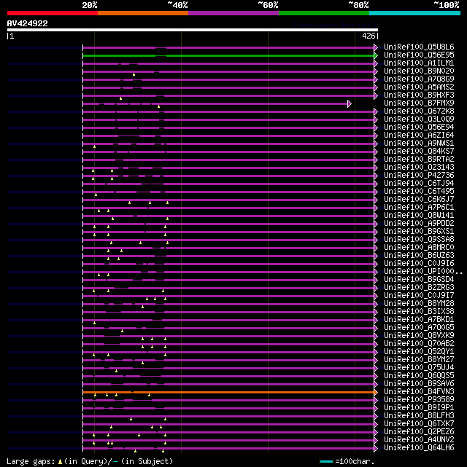
Task: Click the truncated UniRef100_UPI000.. label
Action: click(423, 271)
